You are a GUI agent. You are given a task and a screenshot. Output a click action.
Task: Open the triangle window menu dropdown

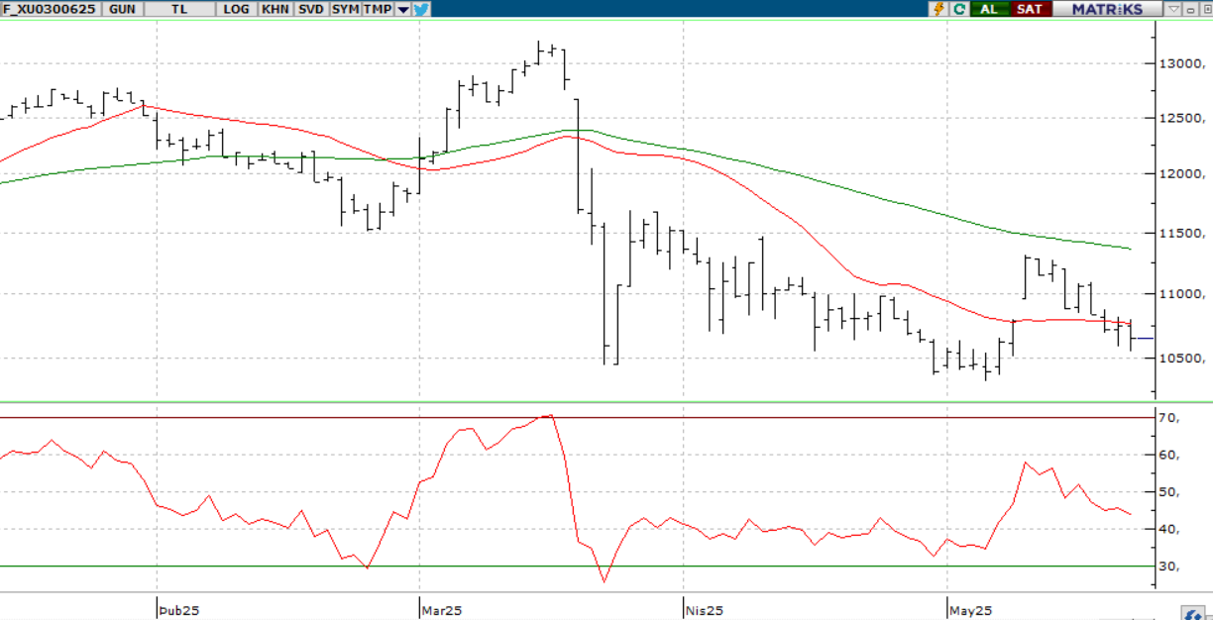point(1173,9)
